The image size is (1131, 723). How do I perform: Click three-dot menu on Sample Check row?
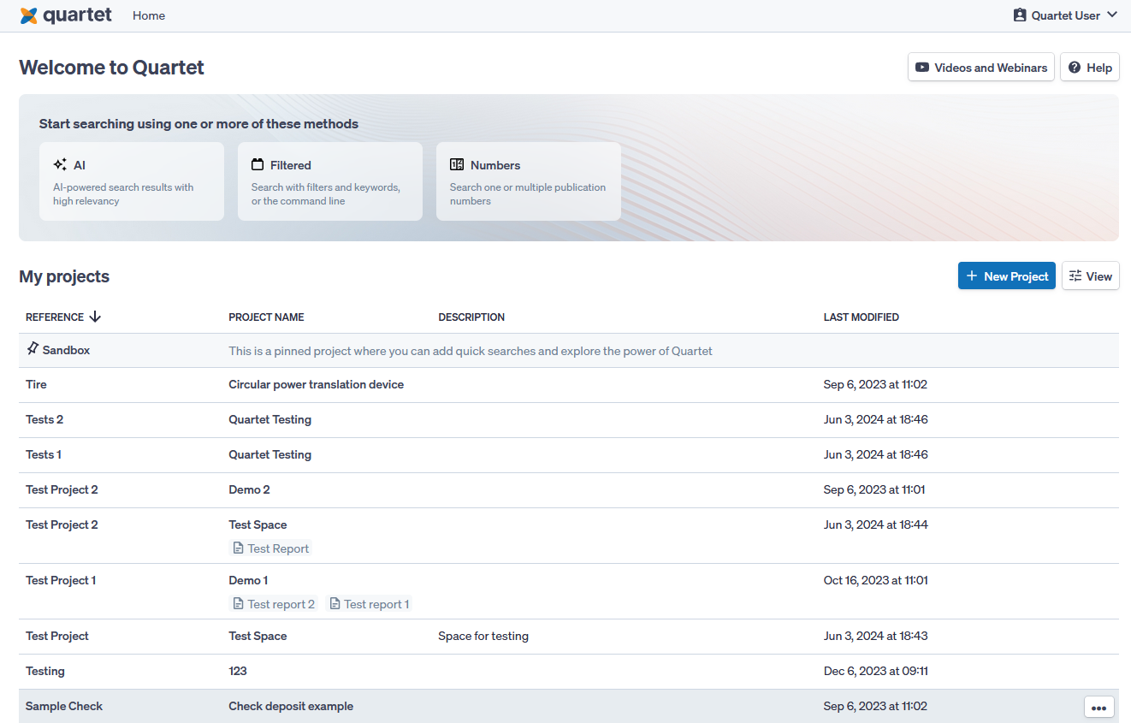[x=1098, y=707]
